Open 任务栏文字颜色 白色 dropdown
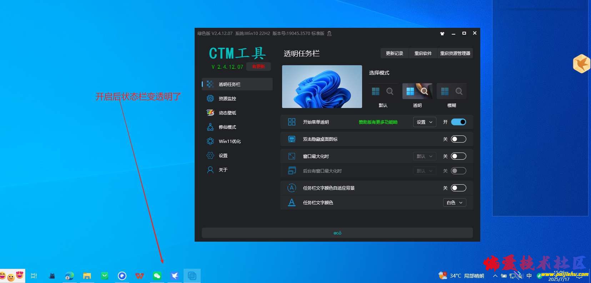This screenshot has height=283, width=591. pyautogui.click(x=455, y=203)
